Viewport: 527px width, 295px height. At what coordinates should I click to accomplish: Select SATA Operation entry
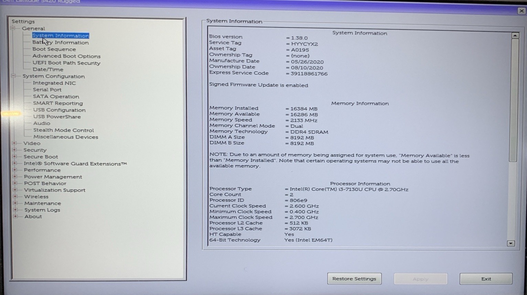[x=56, y=96]
